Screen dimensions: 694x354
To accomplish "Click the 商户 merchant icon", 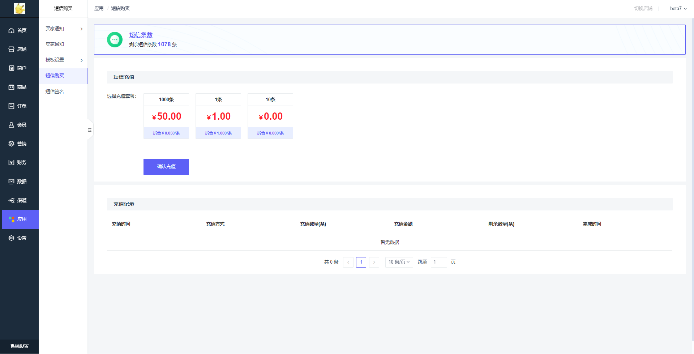I will (11, 68).
